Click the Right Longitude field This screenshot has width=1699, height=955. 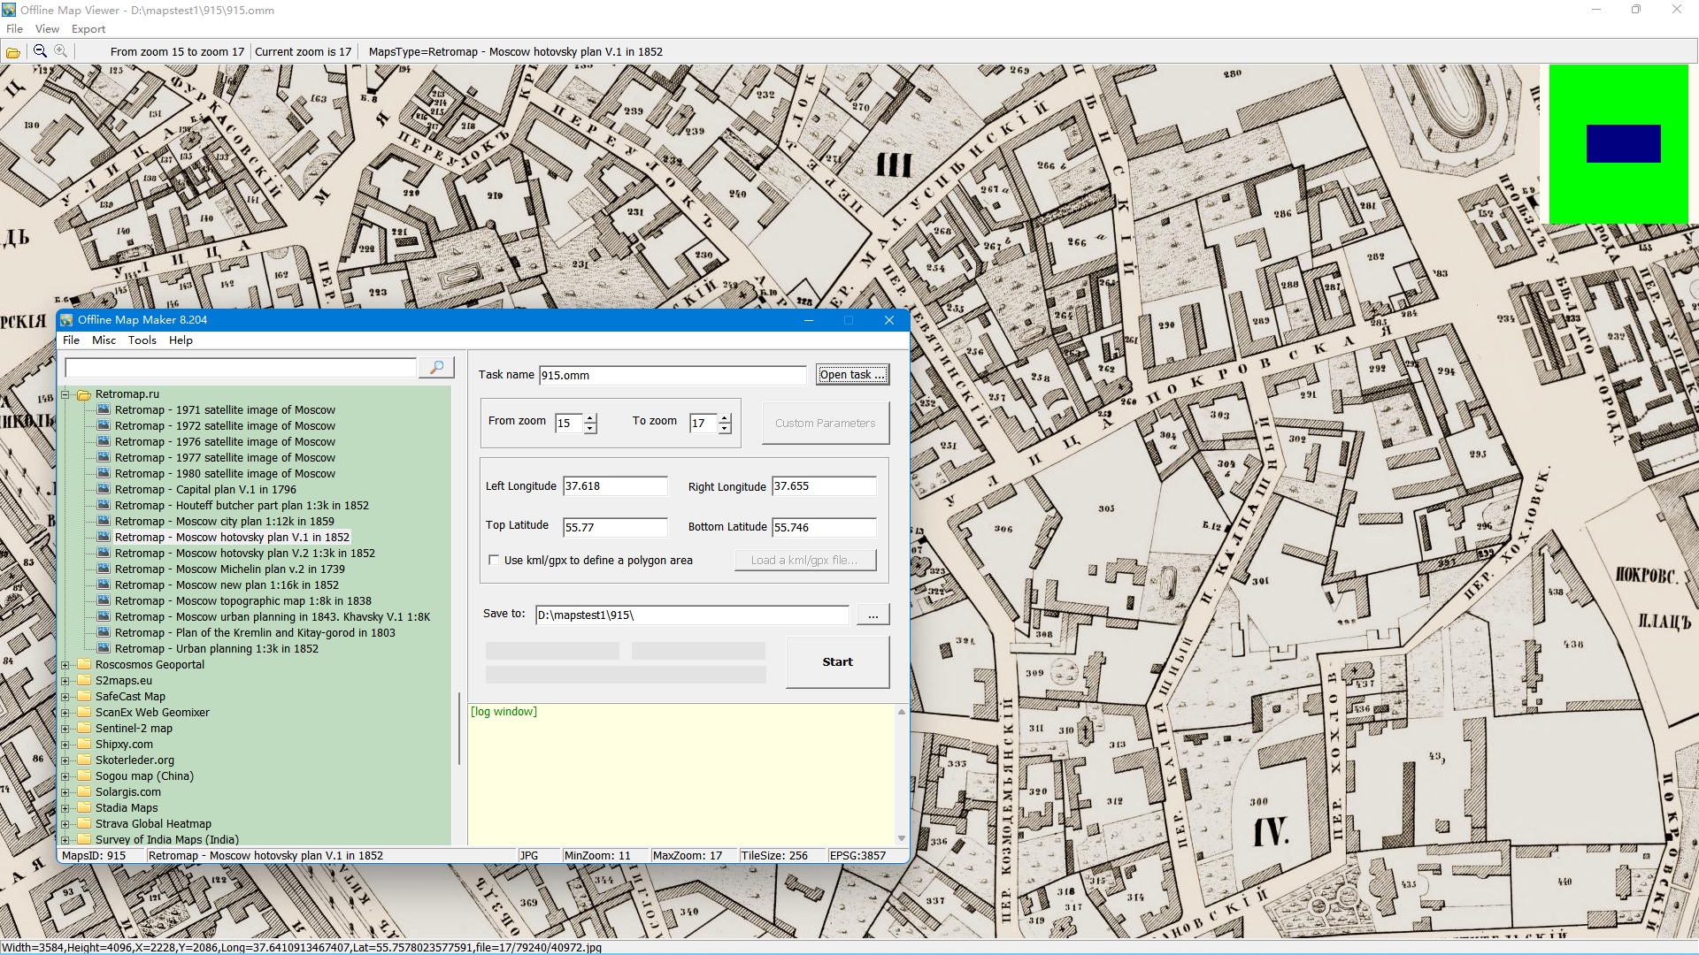click(824, 486)
